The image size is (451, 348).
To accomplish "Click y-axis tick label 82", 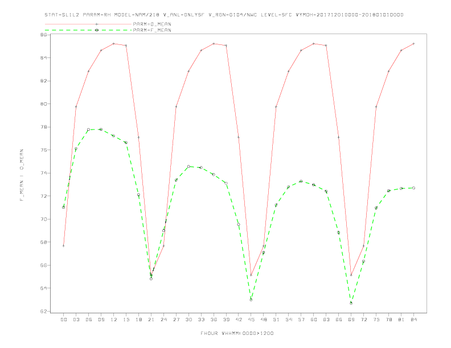I will pyautogui.click(x=44, y=81).
